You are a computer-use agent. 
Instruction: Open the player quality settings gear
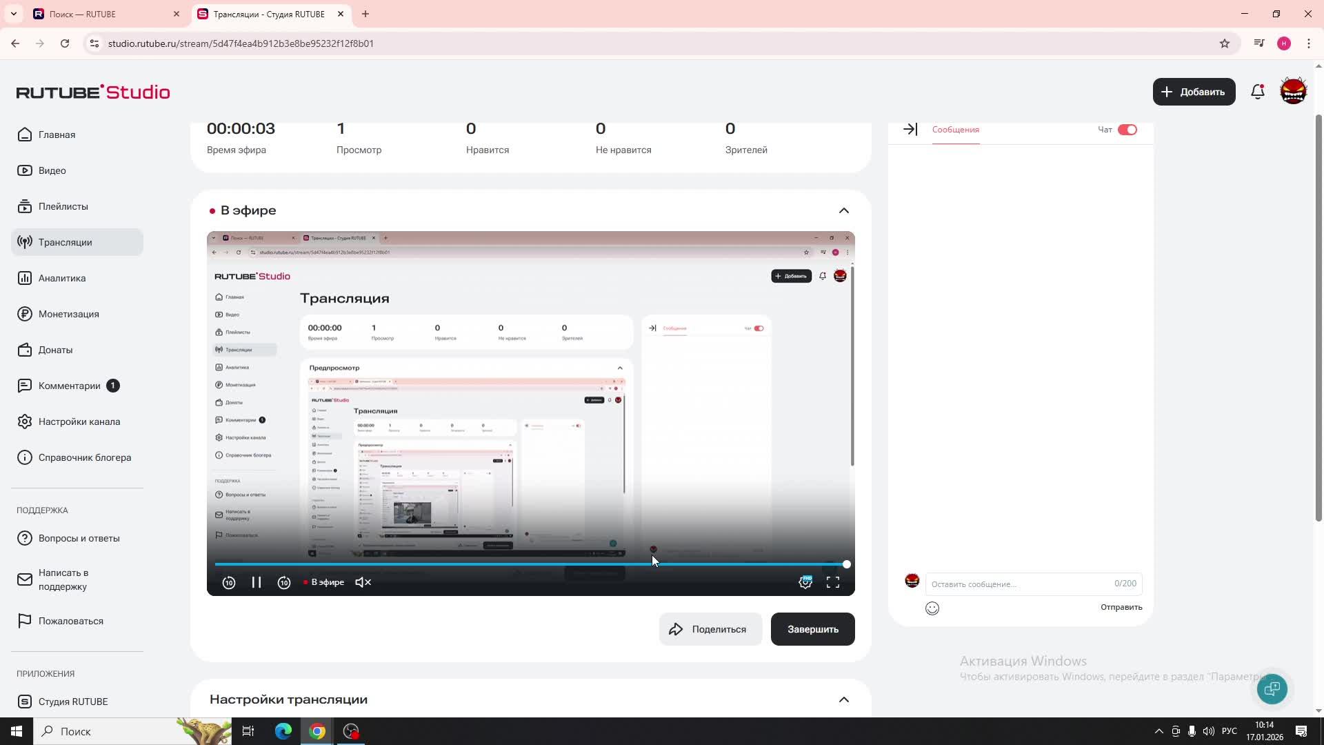click(805, 583)
